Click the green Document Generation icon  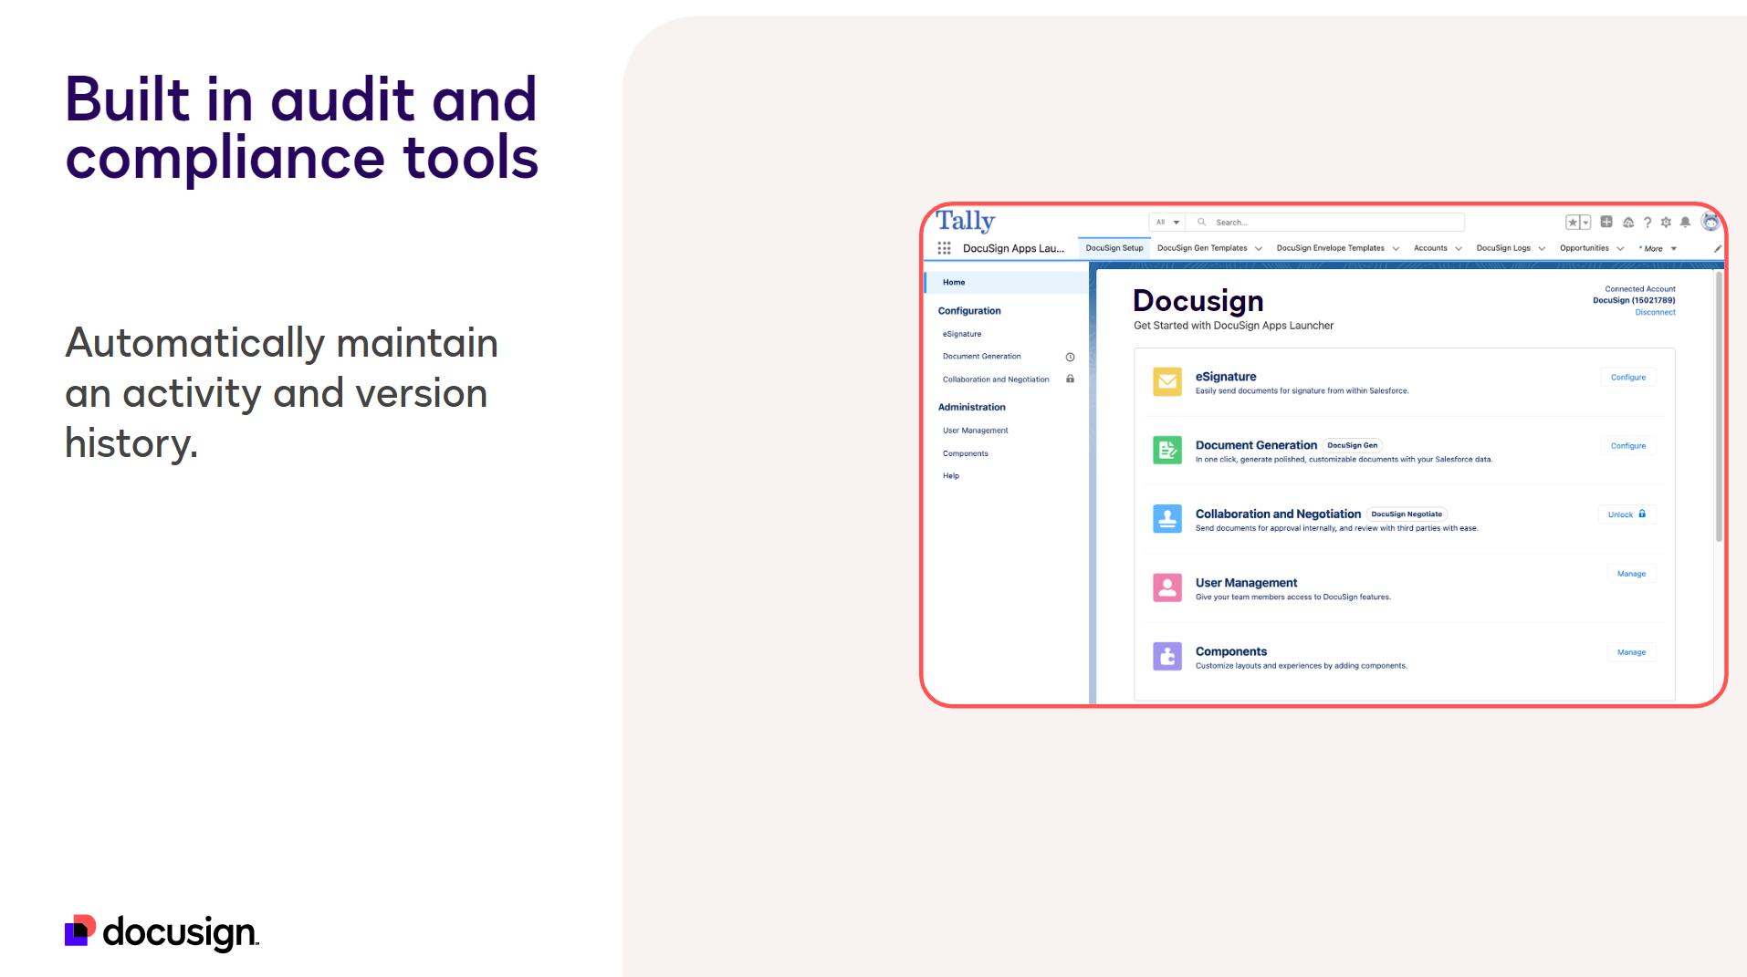(x=1167, y=450)
